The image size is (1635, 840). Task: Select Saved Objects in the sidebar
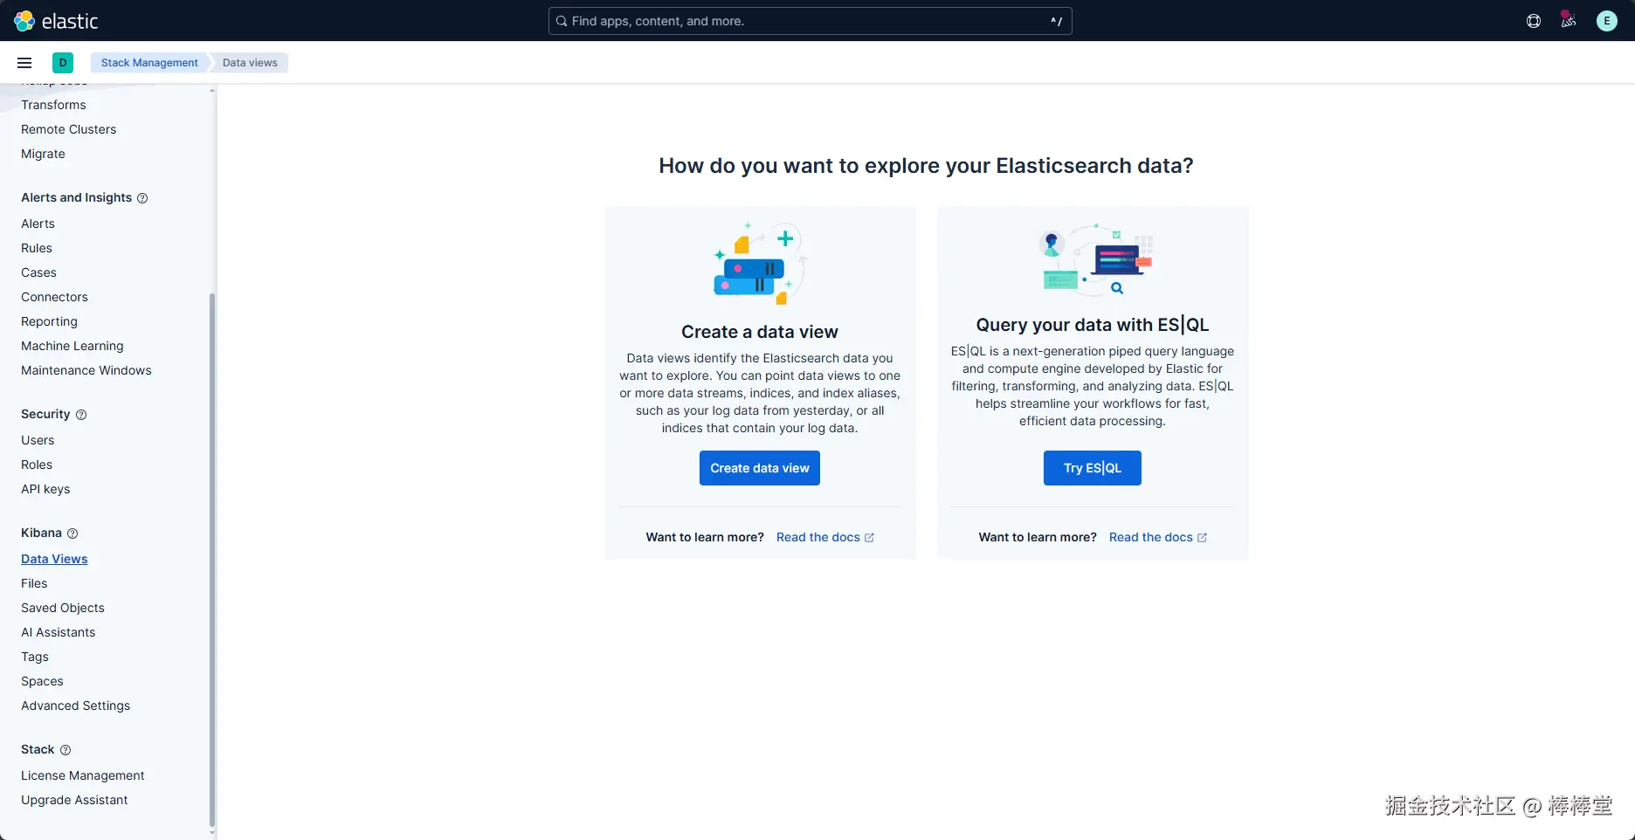click(63, 608)
